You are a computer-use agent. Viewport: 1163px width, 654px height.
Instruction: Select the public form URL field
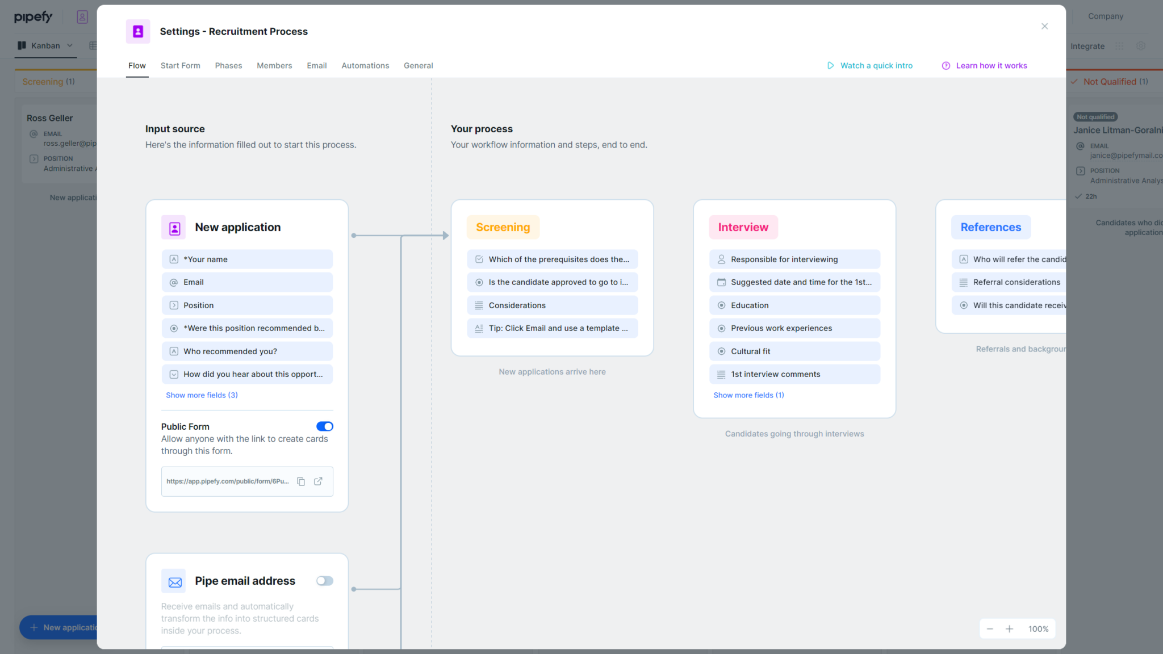pyautogui.click(x=227, y=481)
